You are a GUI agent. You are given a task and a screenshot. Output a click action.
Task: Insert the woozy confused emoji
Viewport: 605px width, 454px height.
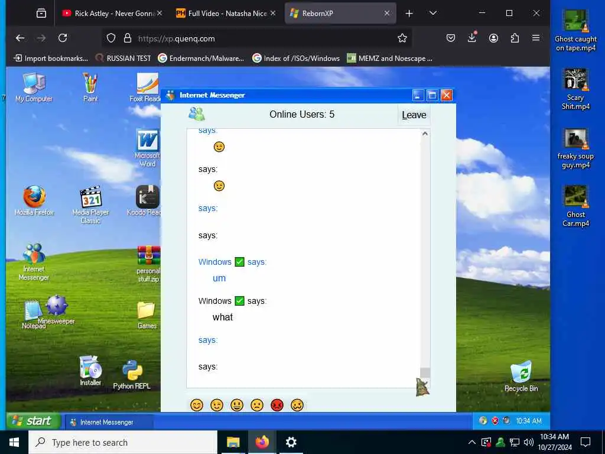(297, 405)
